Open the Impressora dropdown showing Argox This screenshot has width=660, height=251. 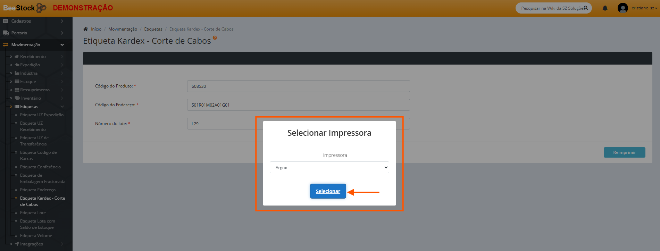pyautogui.click(x=329, y=167)
